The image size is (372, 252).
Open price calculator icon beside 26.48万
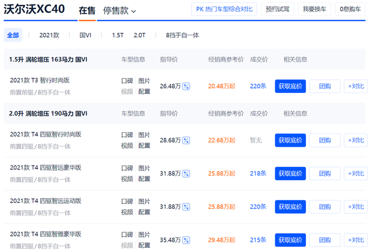click(186, 86)
